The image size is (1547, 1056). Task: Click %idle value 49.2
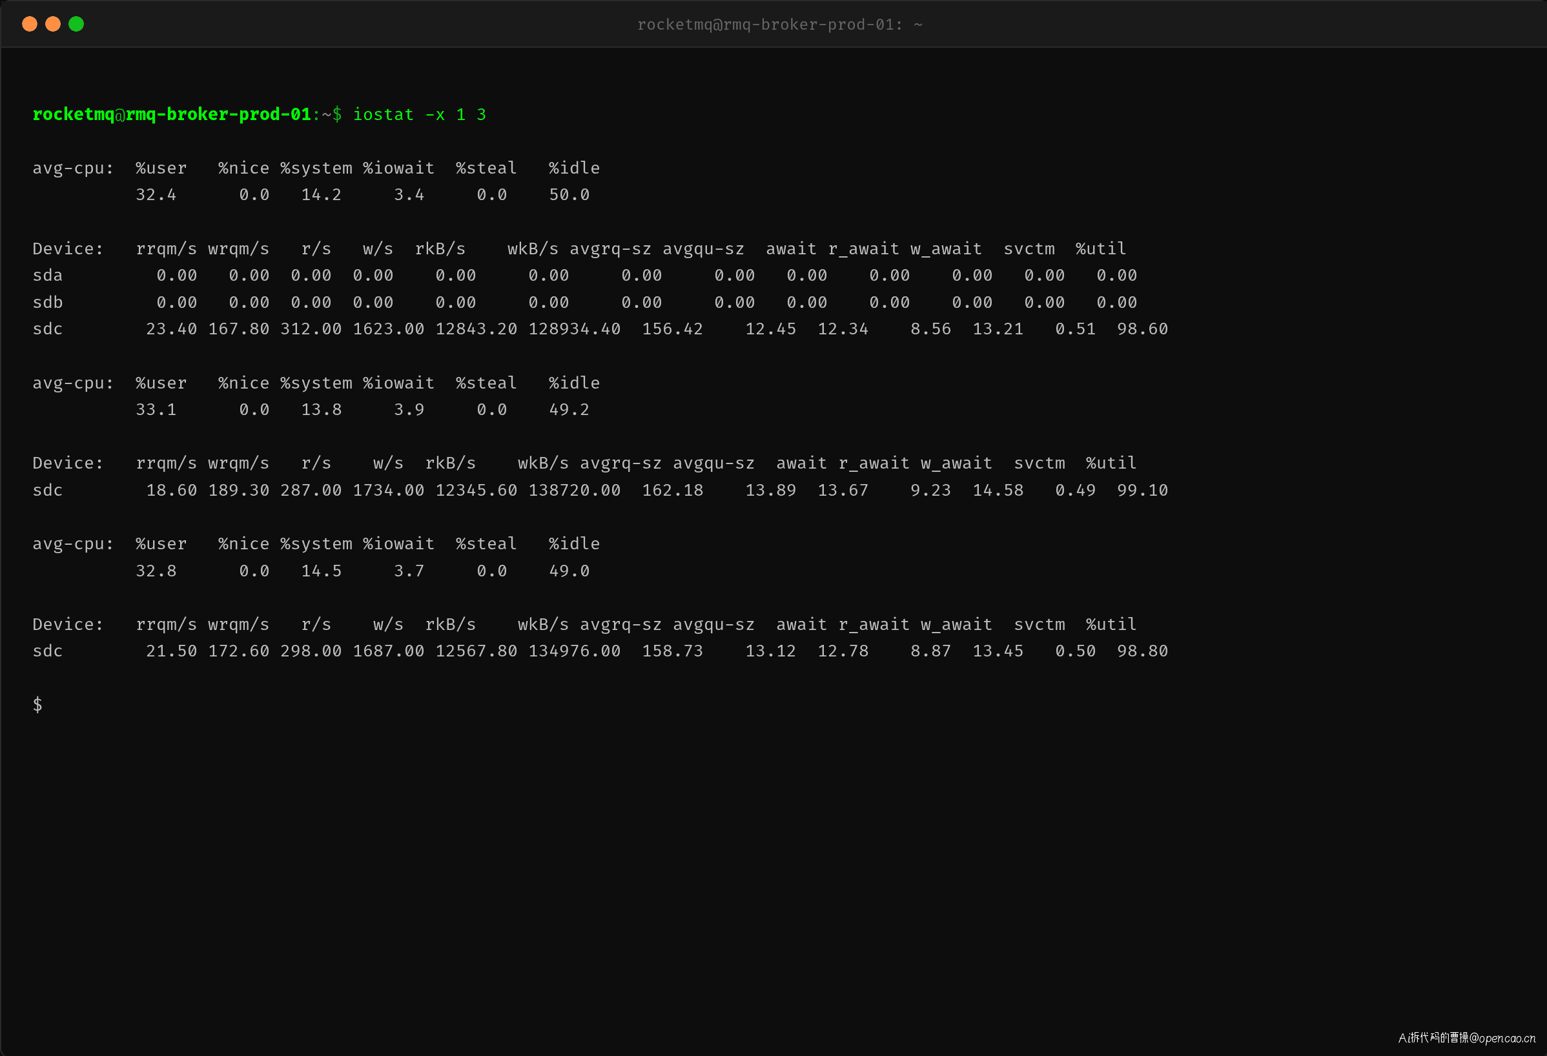(569, 410)
